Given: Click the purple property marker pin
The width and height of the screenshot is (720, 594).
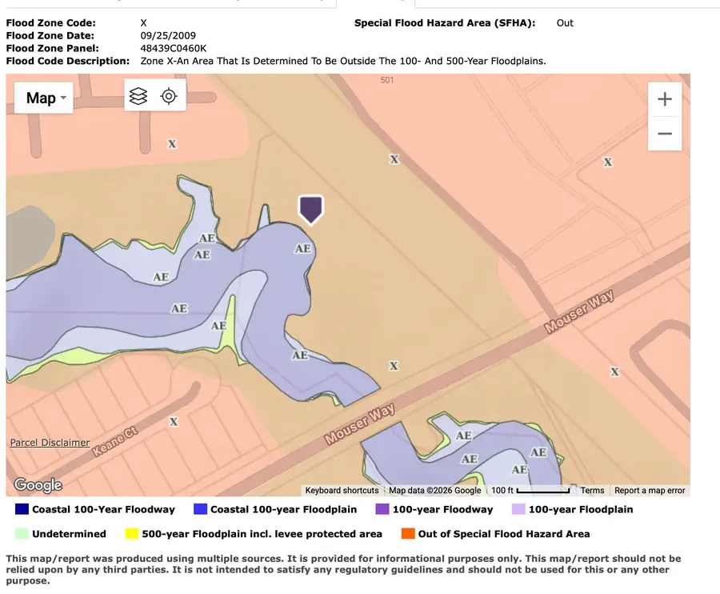Looking at the screenshot, I should 310,208.
